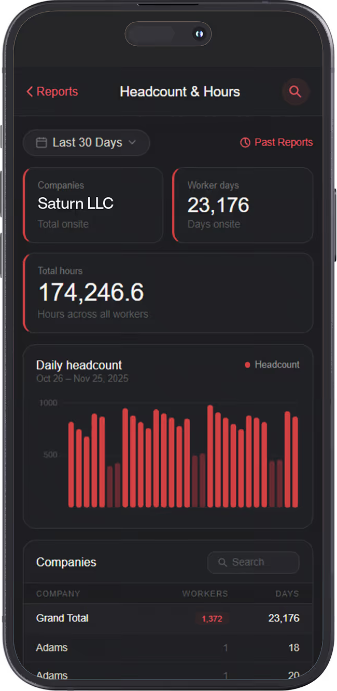337x691 pixels.
Task: Select the Worker days 23,176 card
Action: click(x=243, y=205)
